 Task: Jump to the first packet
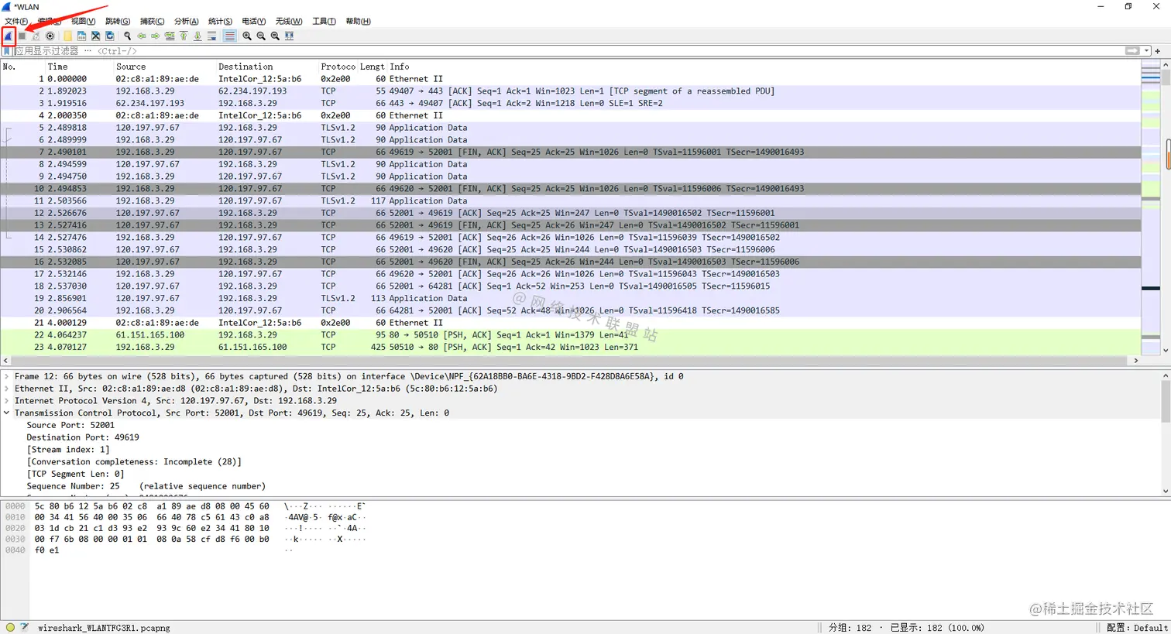click(184, 36)
